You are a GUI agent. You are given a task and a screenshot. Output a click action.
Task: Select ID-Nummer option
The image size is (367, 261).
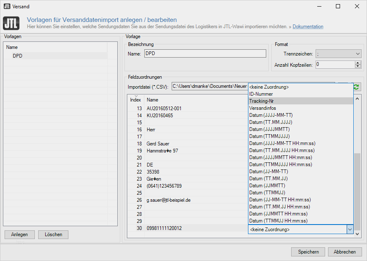point(301,94)
